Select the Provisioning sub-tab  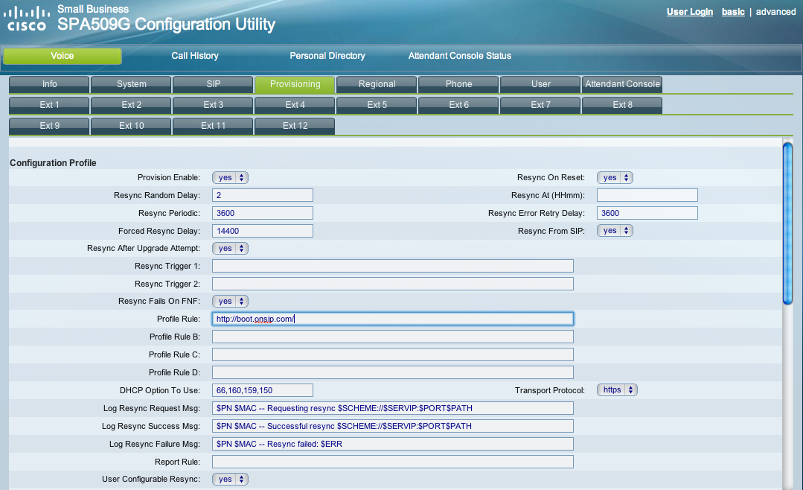[295, 84]
